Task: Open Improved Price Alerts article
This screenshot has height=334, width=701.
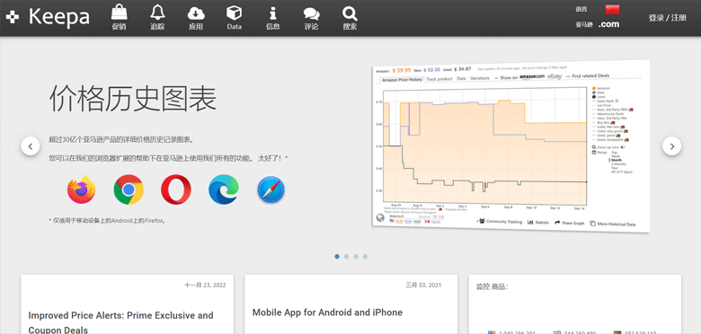Action: [120, 322]
